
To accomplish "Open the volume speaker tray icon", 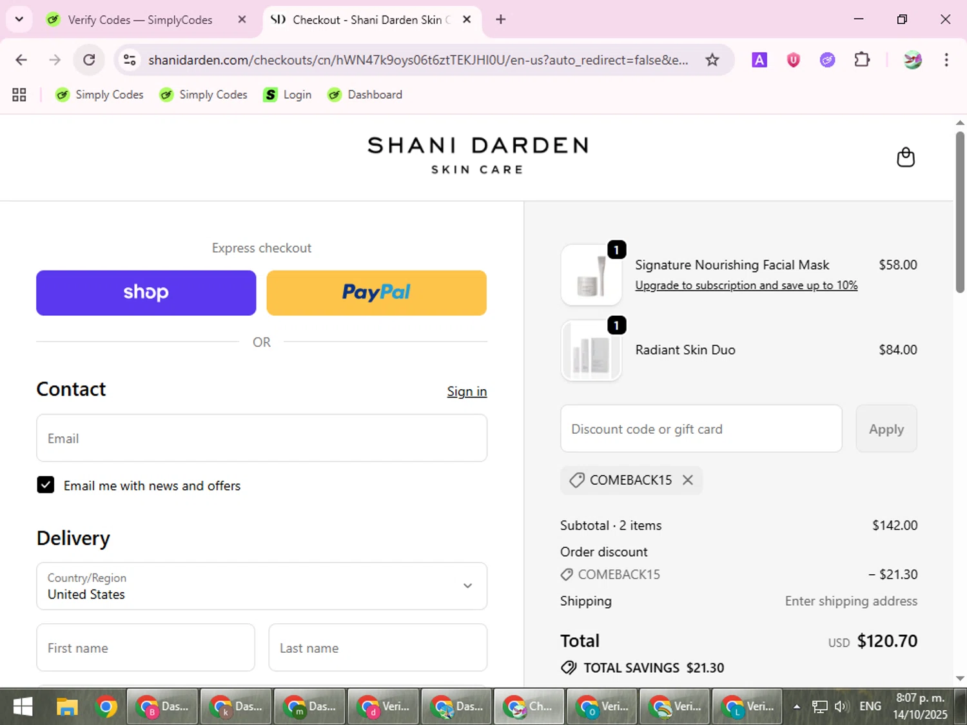I will click(x=841, y=707).
